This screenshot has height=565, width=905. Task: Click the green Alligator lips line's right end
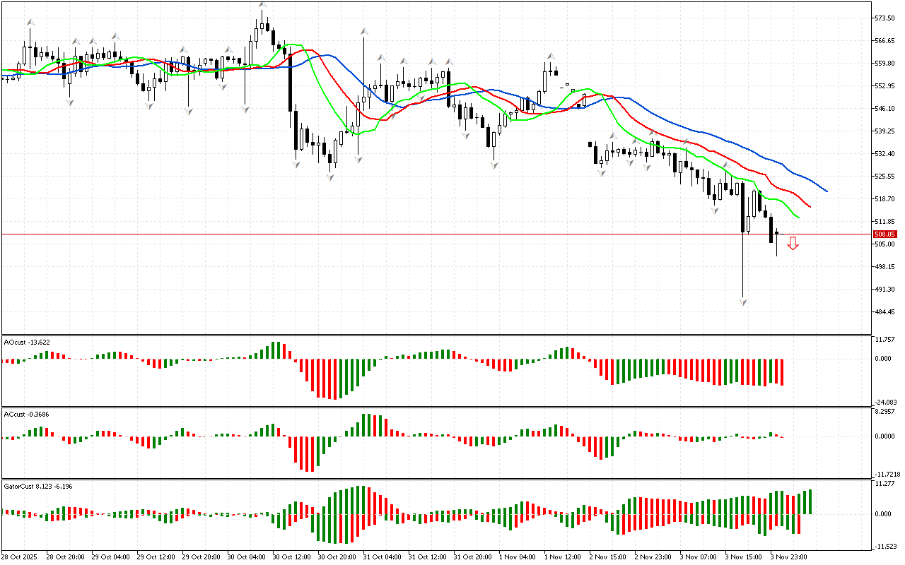coord(798,218)
